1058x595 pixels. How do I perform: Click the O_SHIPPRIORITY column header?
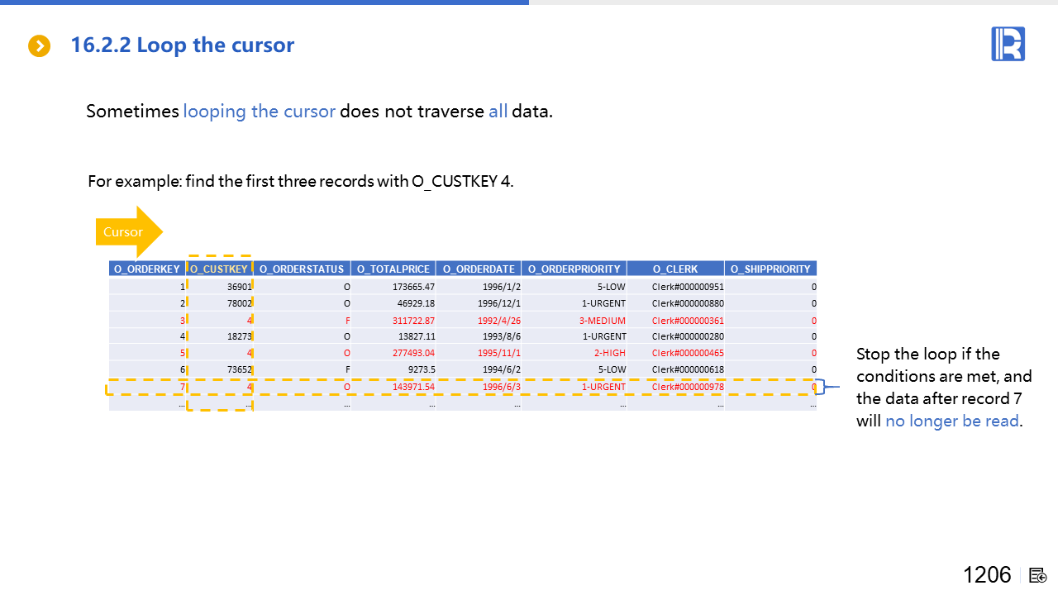pos(770,269)
